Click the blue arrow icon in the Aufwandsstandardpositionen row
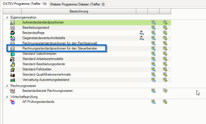The width and height of the screenshot is (206, 124). (x=153, y=23)
